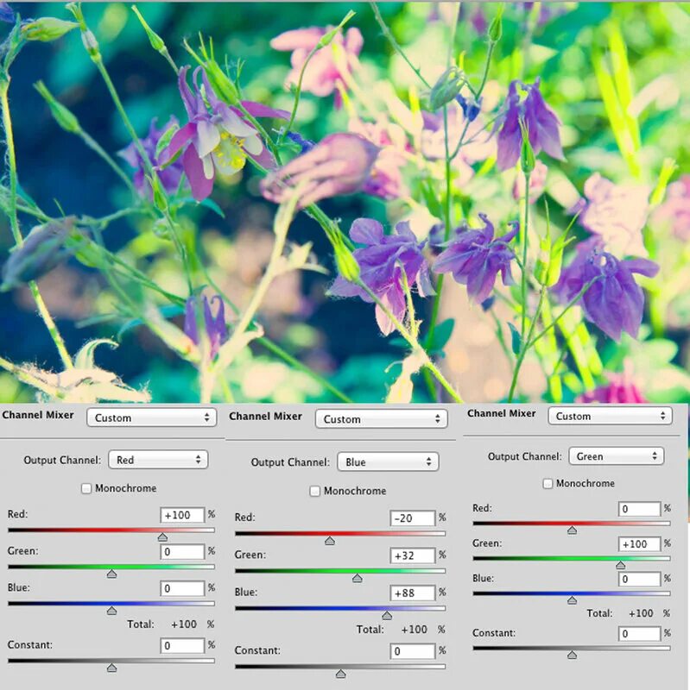Click Green slider handle in Green output panel
The image size is (690, 690).
pos(621,565)
